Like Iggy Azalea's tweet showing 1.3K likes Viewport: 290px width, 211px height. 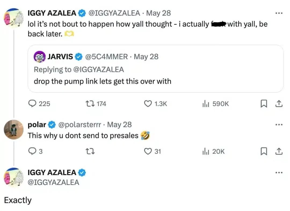pos(148,104)
